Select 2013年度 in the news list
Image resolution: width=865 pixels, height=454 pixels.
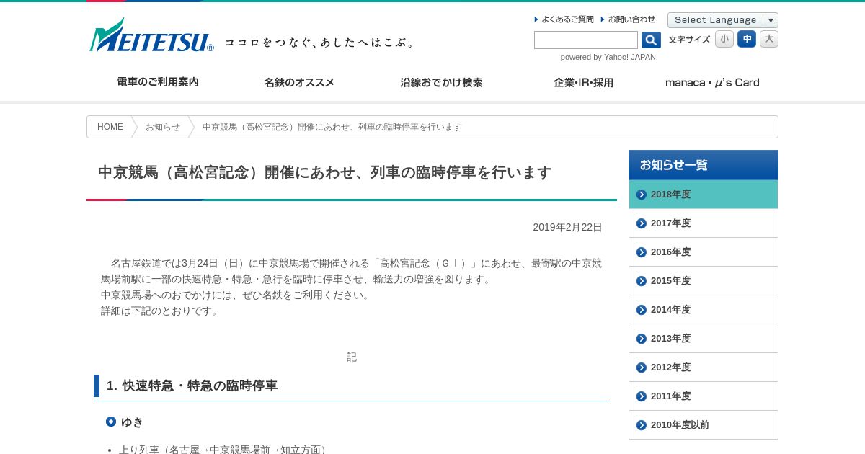(704, 339)
